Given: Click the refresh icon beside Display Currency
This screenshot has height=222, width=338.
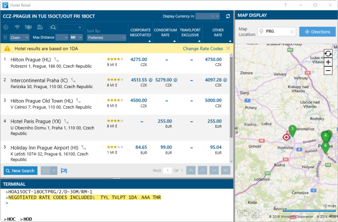Looking at the screenshot, I should click(228, 16).
